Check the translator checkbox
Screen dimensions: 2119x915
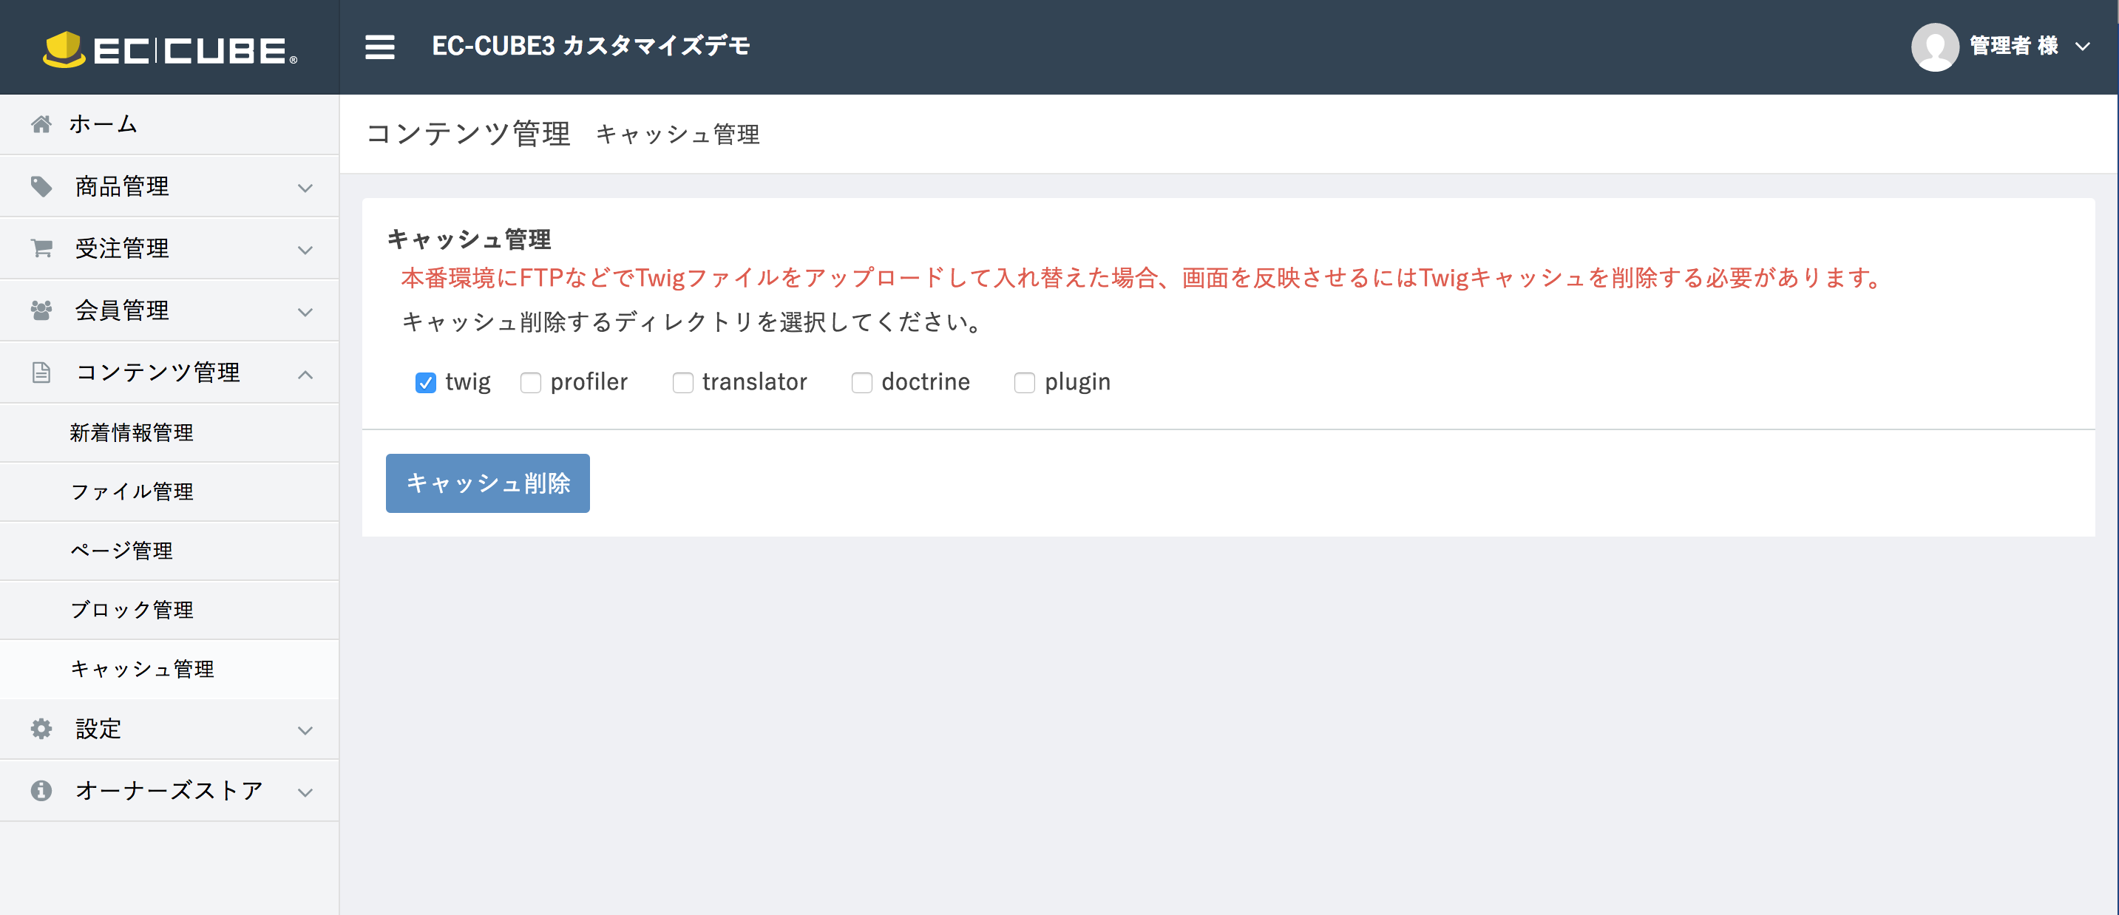(x=682, y=382)
